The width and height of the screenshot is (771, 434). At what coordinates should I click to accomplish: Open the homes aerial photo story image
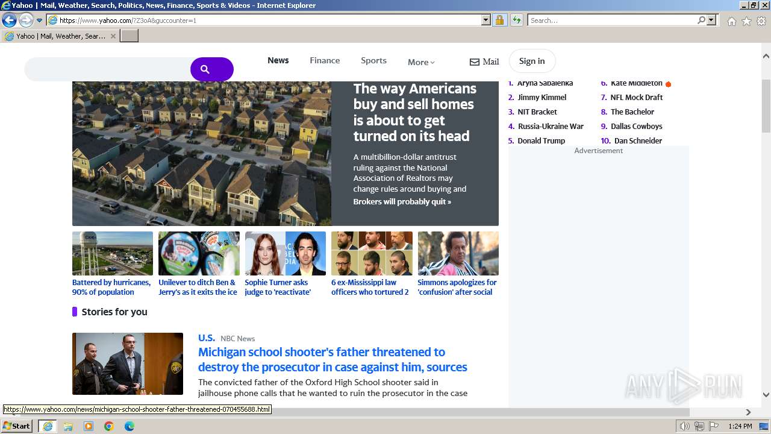(202, 154)
